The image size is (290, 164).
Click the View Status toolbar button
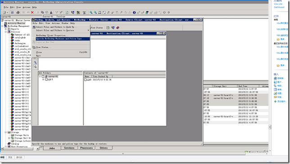(x=97, y=28)
